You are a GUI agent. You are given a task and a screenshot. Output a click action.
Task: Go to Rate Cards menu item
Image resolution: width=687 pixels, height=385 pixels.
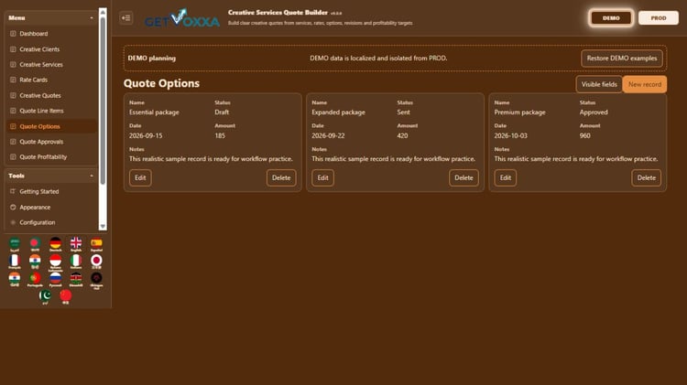(33, 80)
